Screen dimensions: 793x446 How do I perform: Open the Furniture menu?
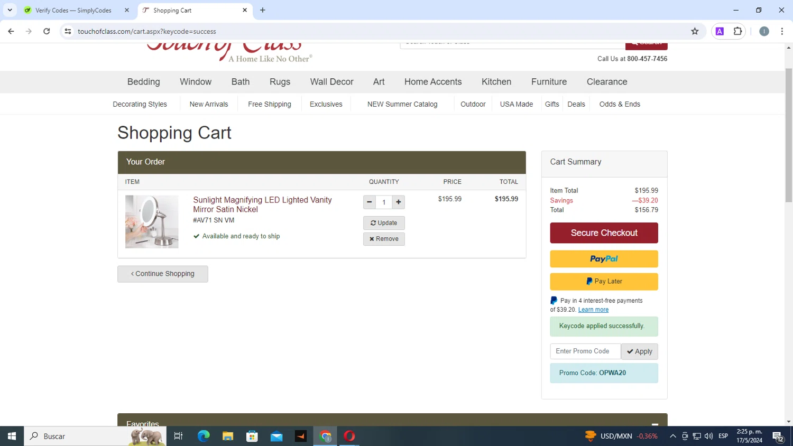point(549,82)
